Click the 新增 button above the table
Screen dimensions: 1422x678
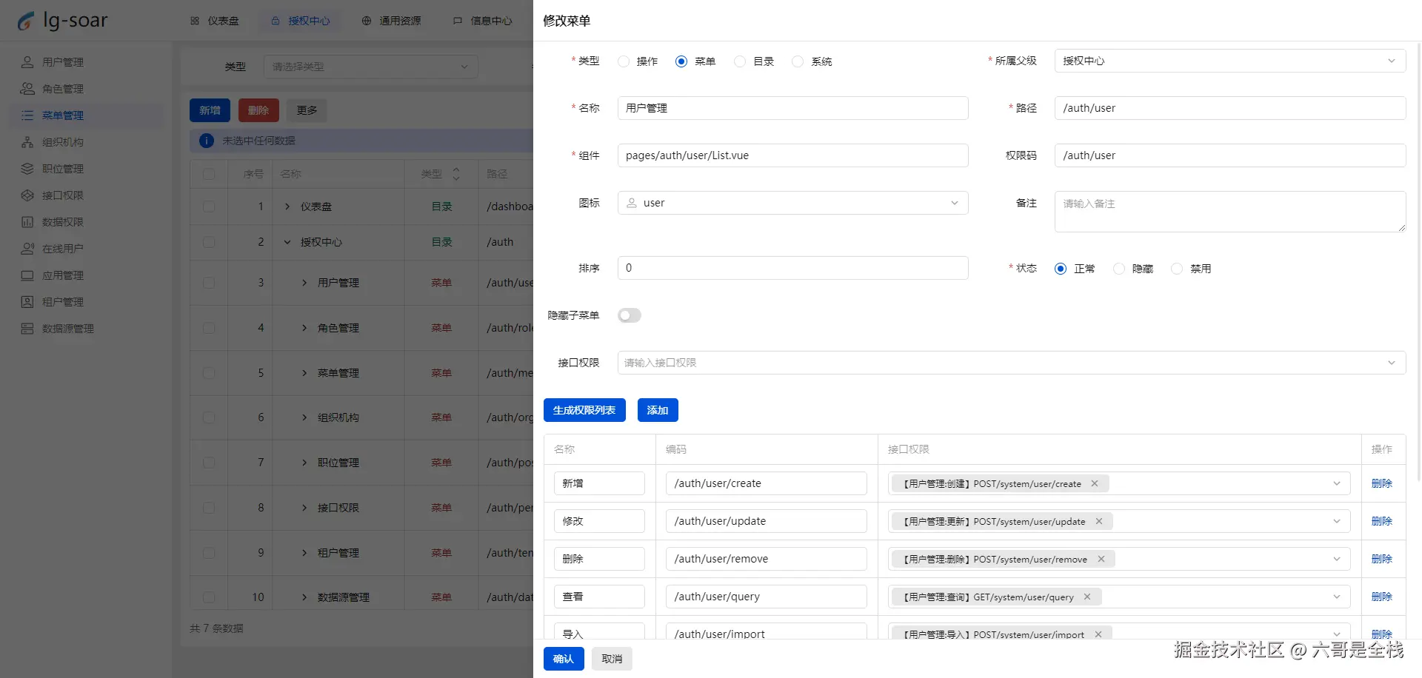[210, 110]
